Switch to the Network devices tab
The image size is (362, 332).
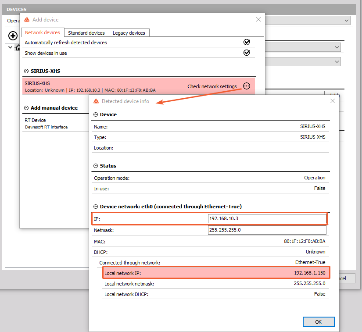coord(43,32)
